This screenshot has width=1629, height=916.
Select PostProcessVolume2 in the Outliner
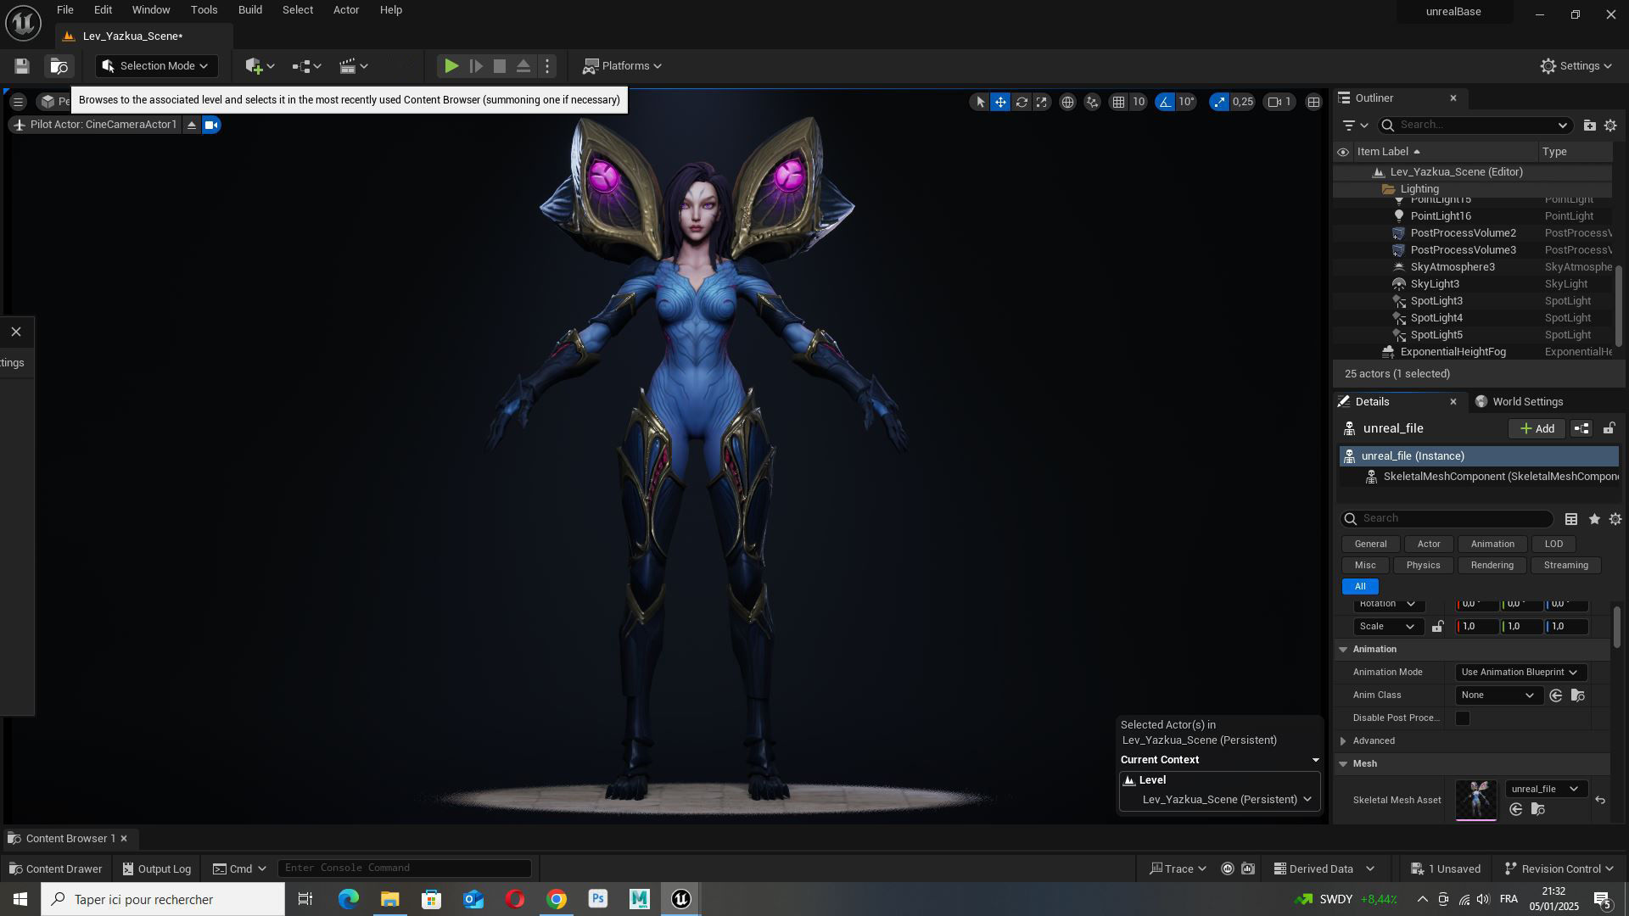[1463, 233]
